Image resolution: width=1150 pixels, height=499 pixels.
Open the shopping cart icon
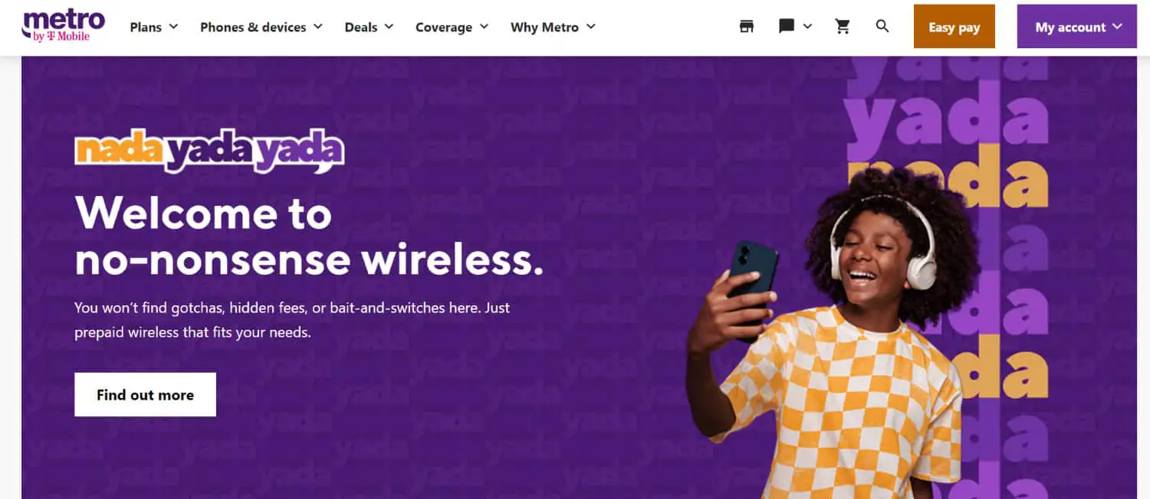(x=843, y=27)
